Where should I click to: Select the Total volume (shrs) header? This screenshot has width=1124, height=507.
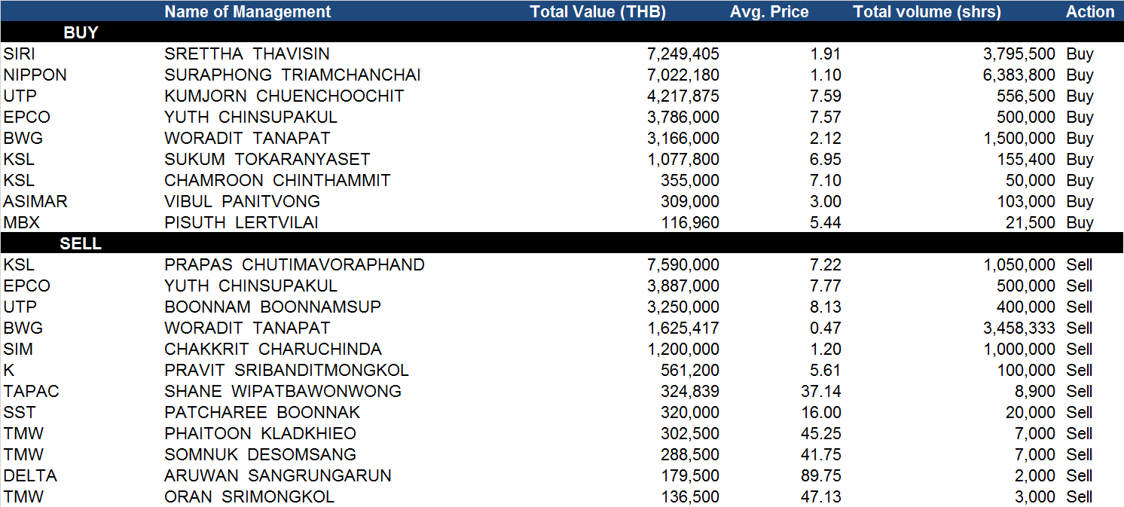(x=927, y=11)
